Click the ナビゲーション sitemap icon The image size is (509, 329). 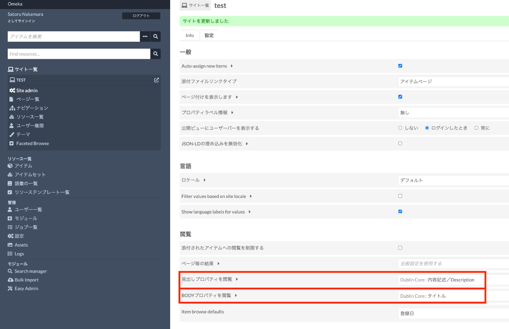12,108
